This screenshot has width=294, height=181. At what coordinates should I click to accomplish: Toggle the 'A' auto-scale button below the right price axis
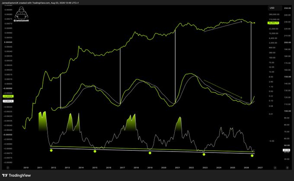(x=275, y=168)
